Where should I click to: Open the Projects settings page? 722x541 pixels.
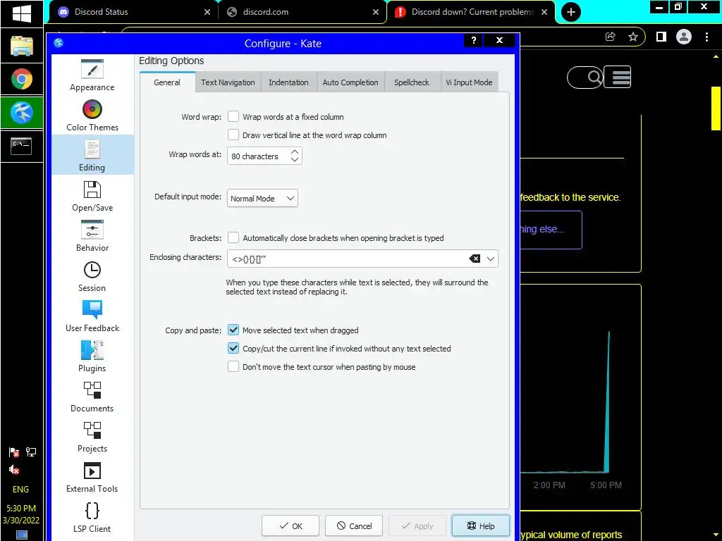(92, 436)
